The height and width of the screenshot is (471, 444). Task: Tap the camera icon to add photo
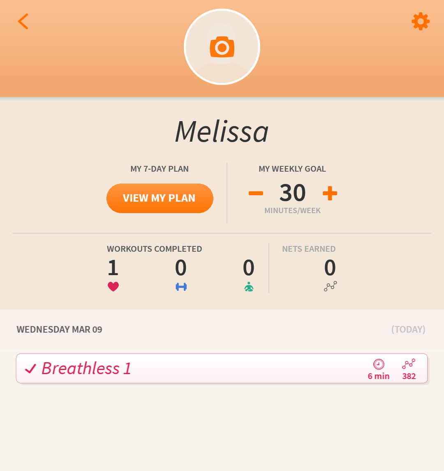coord(222,47)
